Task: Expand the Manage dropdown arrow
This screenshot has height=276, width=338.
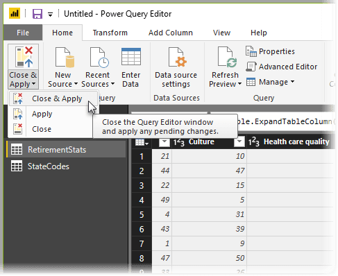Action: pyautogui.click(x=292, y=82)
